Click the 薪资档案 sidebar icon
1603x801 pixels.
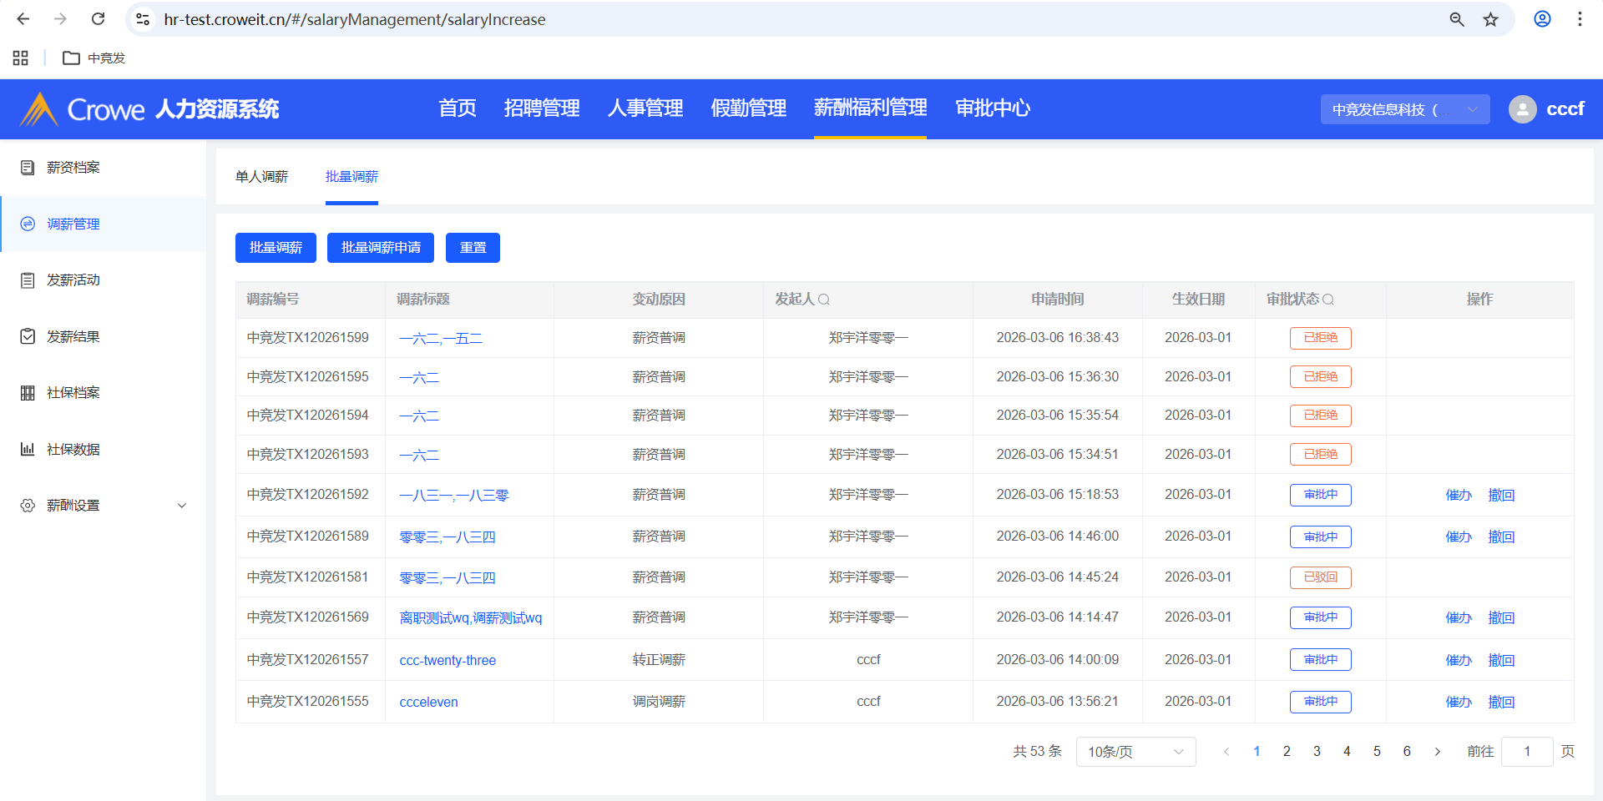coord(28,168)
